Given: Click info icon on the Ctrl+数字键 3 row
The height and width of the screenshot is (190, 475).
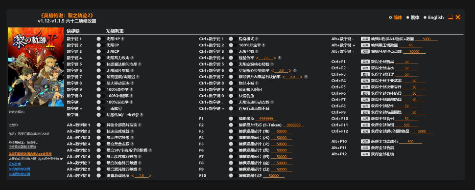Looking at the screenshot, I should (257, 52).
